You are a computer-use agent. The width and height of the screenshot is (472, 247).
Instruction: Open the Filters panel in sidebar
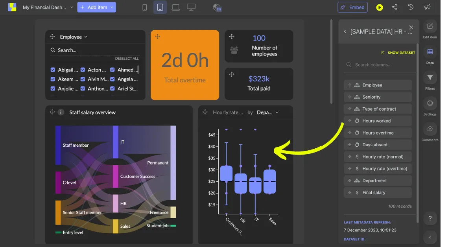pos(430,81)
